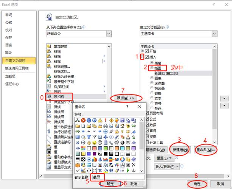The image size is (232, 189).
Task: Choose the yellow warning triangle symbol
Action: click(100, 120)
